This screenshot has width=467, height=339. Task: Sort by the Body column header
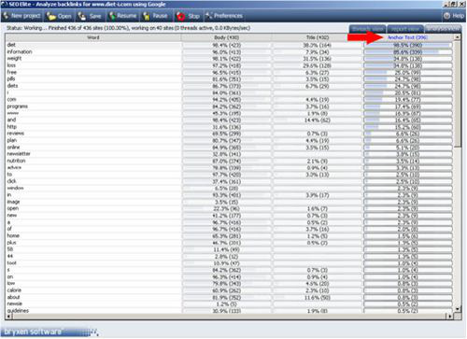click(226, 37)
